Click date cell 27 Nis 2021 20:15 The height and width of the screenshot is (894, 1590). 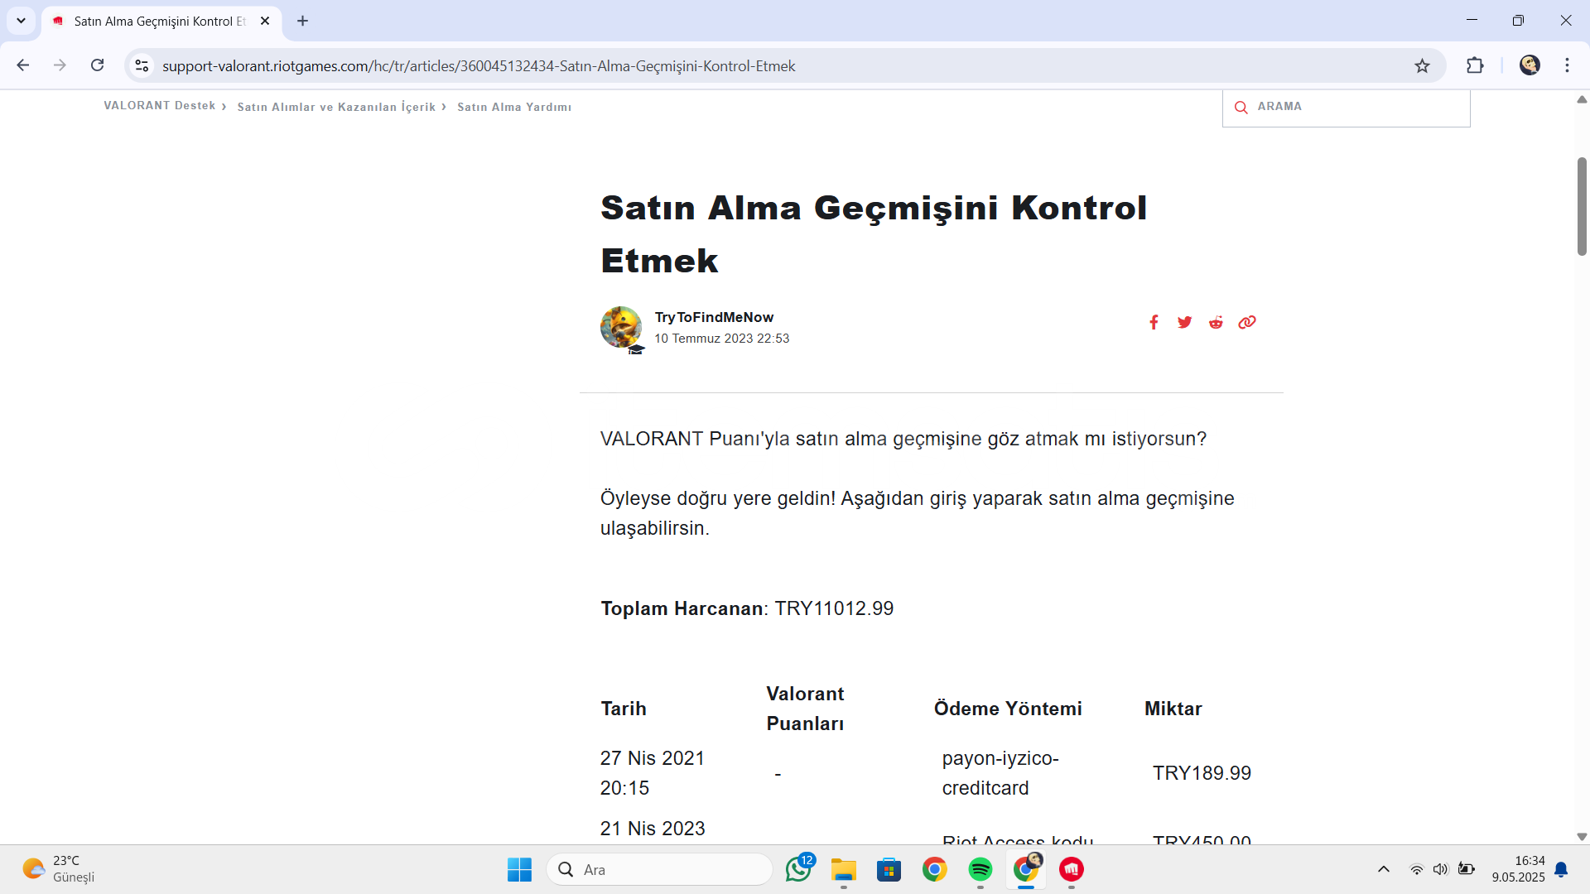click(653, 773)
